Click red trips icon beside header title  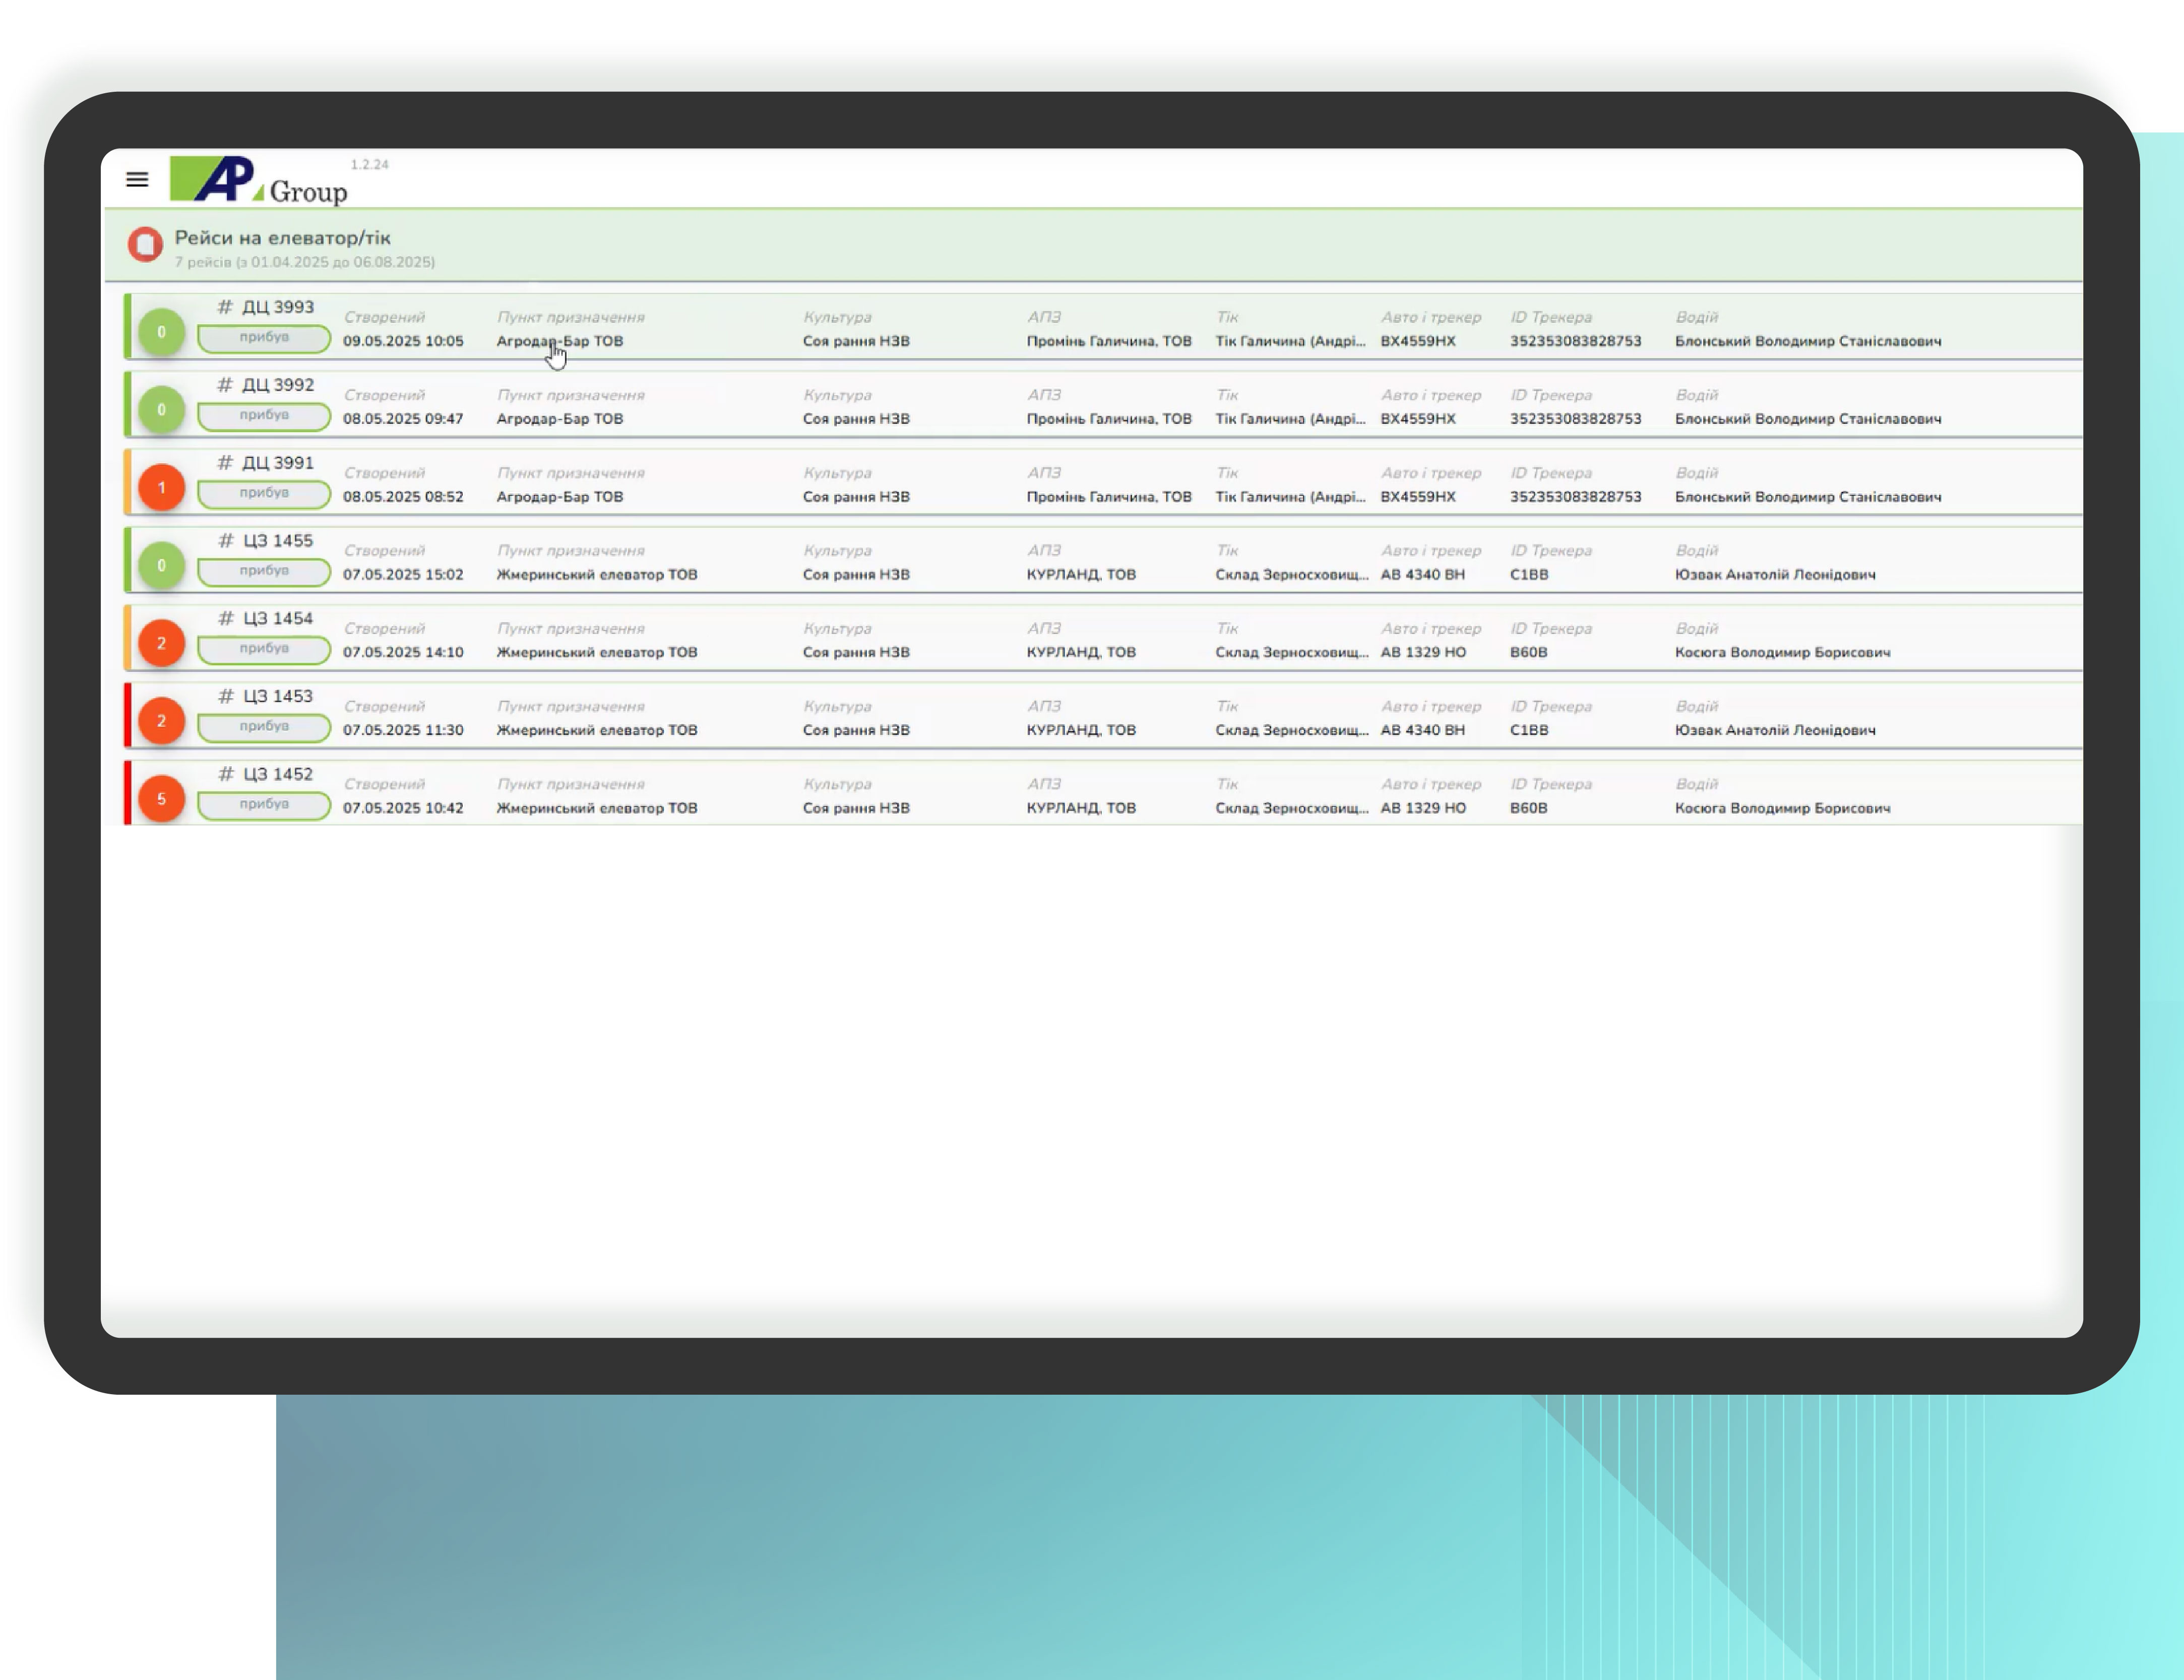click(145, 244)
